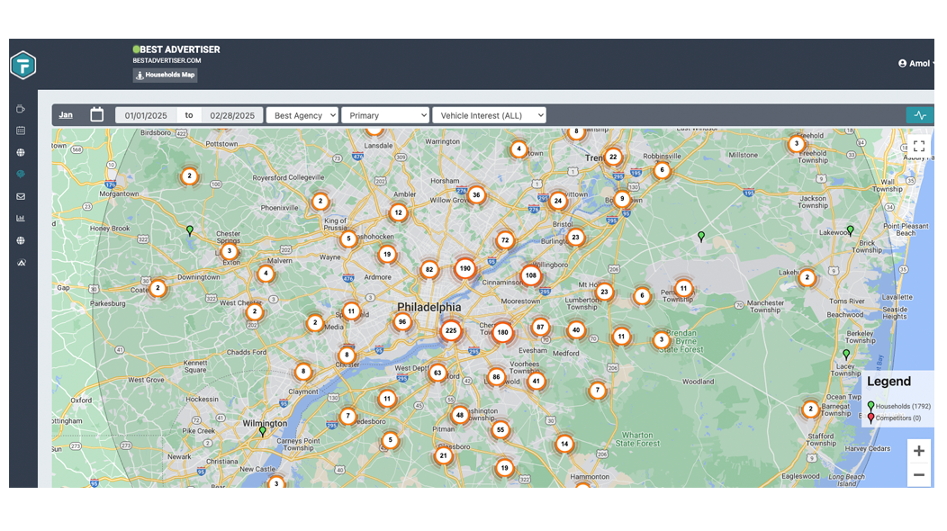The width and height of the screenshot is (947, 531).
Task: Click the Households Map button
Action: click(166, 75)
